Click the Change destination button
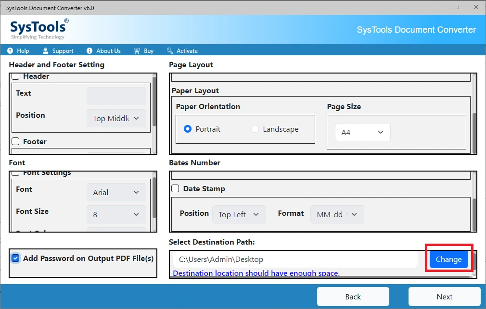Image resolution: width=486 pixels, height=309 pixels. [x=449, y=259]
